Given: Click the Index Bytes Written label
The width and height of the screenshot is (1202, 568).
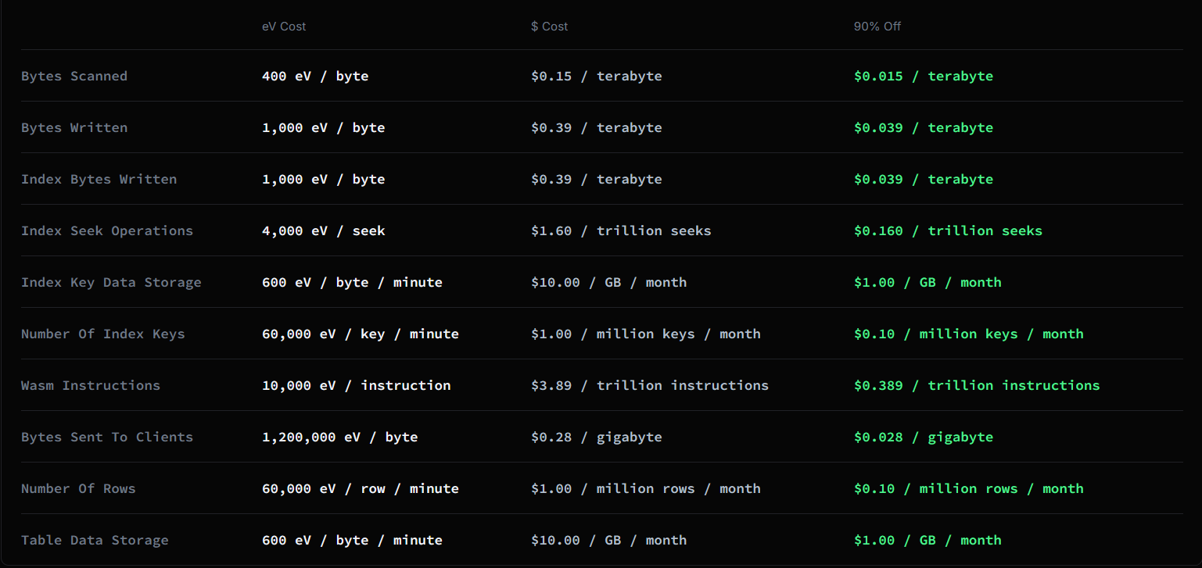Looking at the screenshot, I should pos(99,179).
